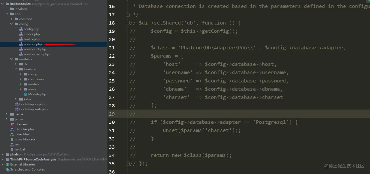Select loader.php in project tree
This screenshot has width=370, height=174.
(x=32, y=34)
